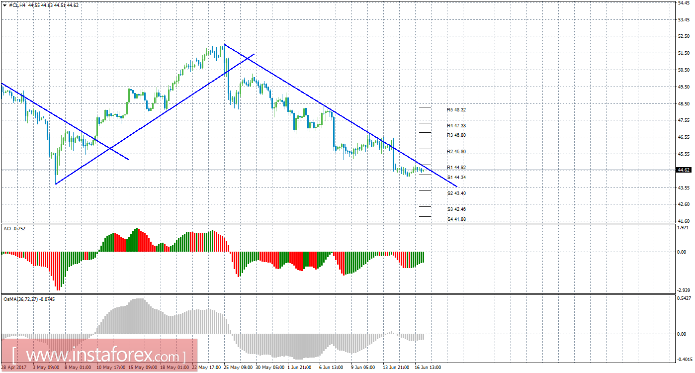Click the R5 48.32 pivot label
695x373 pixels.
[456, 110]
